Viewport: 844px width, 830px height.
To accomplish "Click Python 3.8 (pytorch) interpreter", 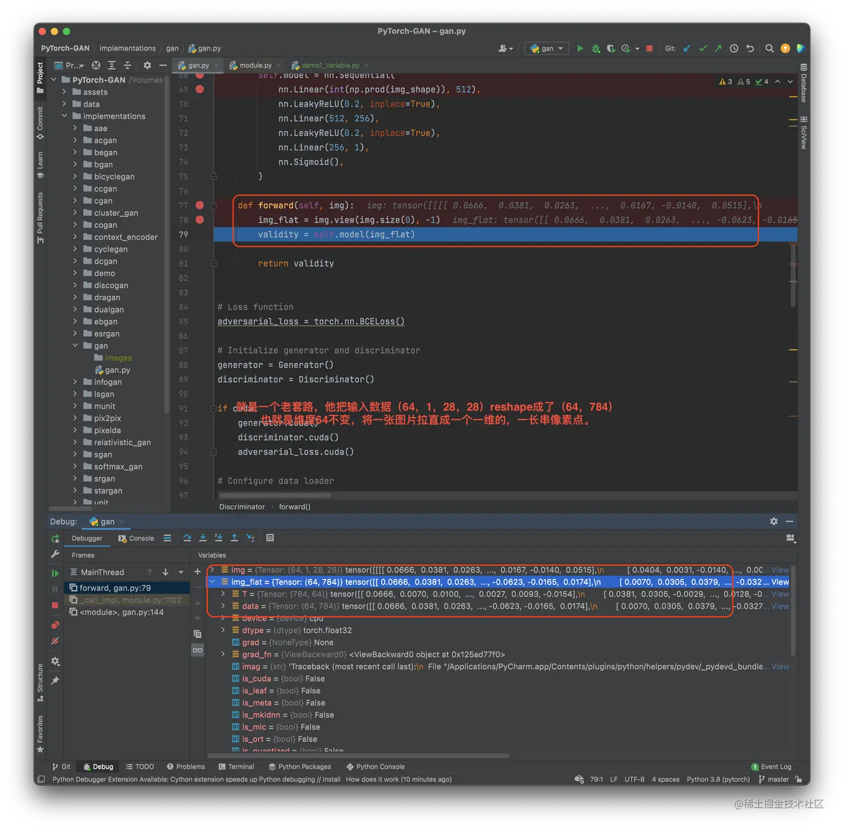I will pos(718,779).
